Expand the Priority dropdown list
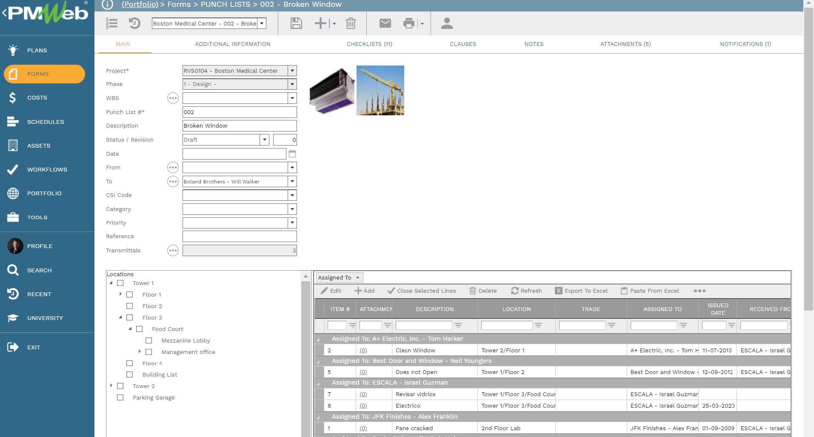Viewport: 814px width, 437px height. coord(292,223)
